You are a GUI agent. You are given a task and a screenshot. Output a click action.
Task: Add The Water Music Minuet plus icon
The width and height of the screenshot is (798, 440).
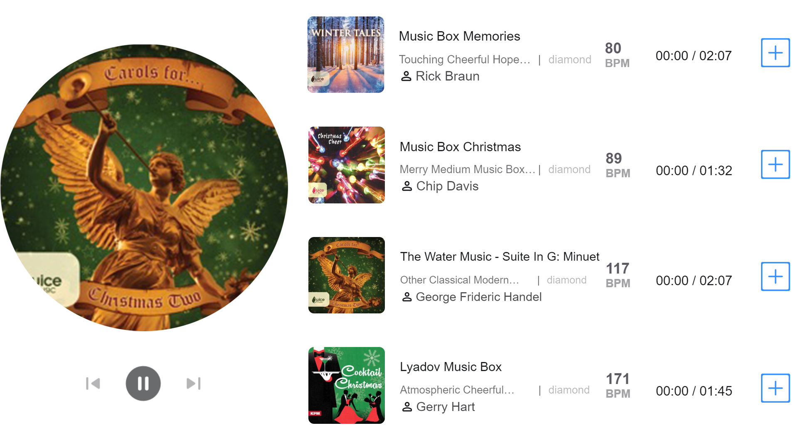click(x=775, y=276)
